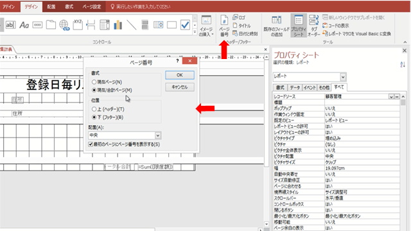411x231 pixels.
Task: Open the レコードソース builder (...) button
Action: click(397, 97)
